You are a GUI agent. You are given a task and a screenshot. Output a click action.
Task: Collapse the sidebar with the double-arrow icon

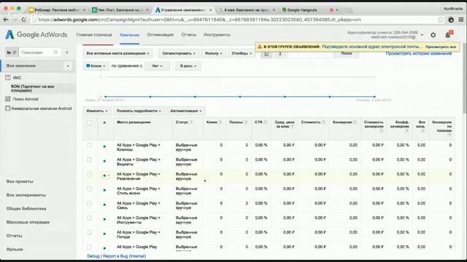point(66,52)
